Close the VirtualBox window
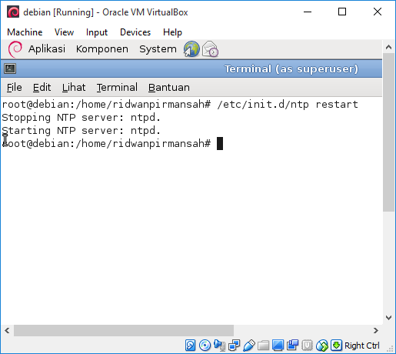 [x=378, y=12]
